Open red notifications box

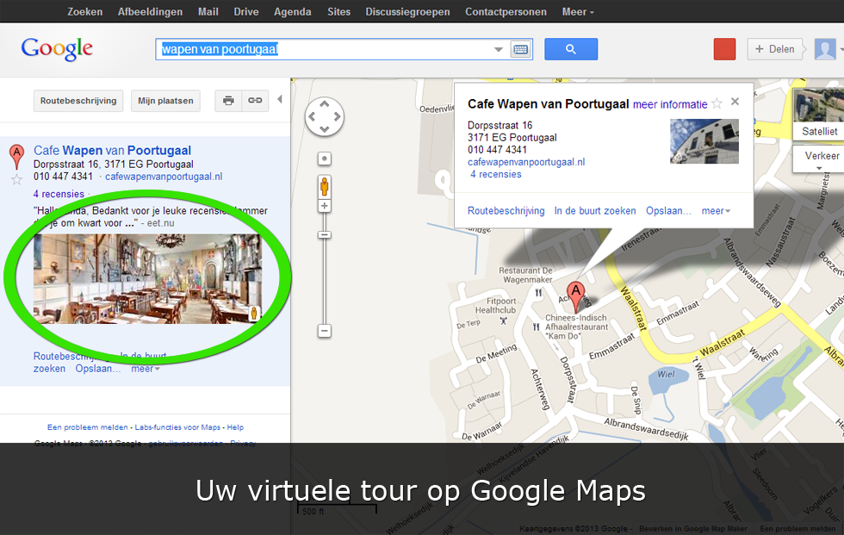(x=724, y=49)
